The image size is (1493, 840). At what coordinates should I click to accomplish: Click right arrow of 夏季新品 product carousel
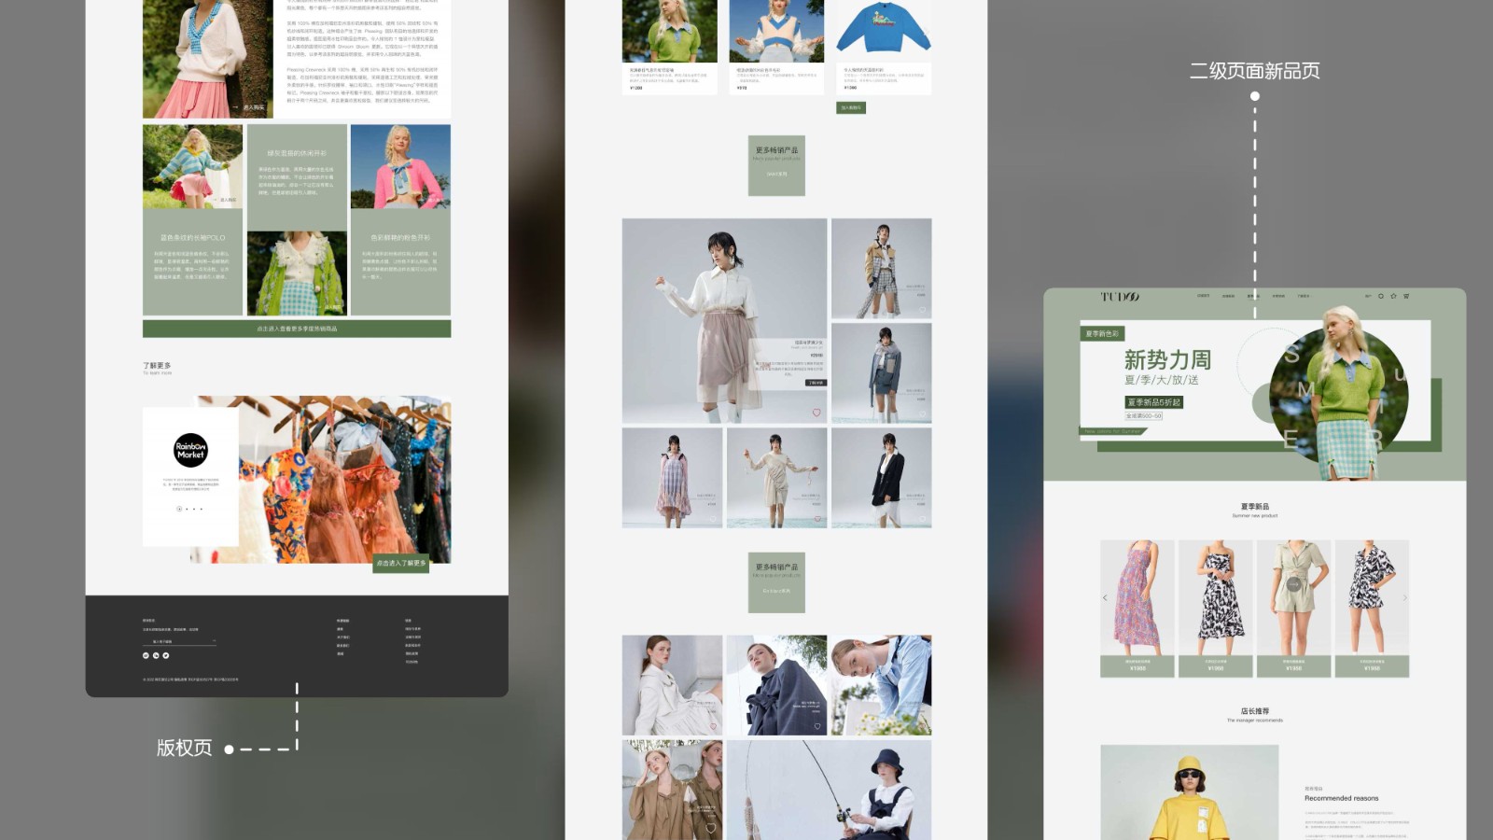click(1404, 597)
